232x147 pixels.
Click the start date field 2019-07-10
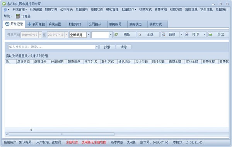click(x=29, y=35)
